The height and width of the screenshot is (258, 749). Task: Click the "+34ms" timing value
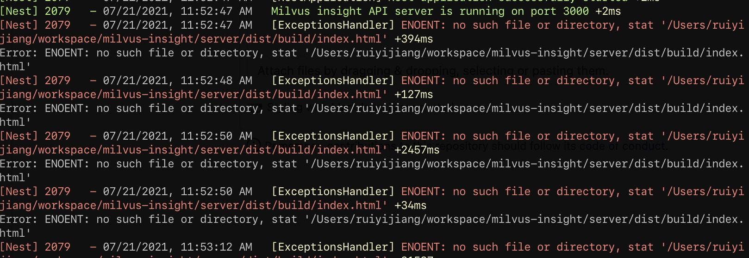411,205
